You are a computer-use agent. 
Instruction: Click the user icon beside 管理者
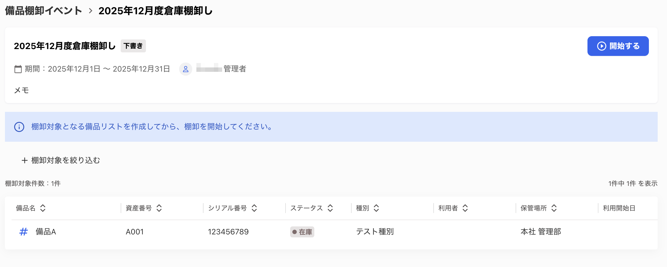click(x=186, y=69)
